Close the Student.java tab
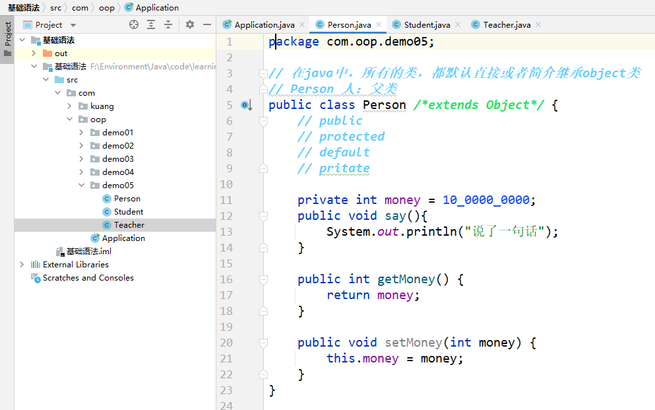 [x=458, y=24]
